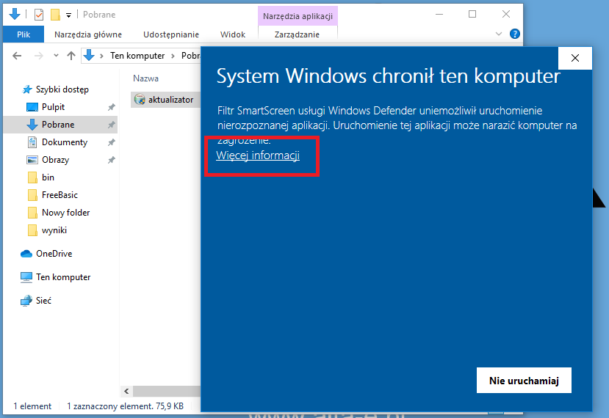The height and width of the screenshot is (418, 609).
Task: Open Quick Access Toolbar customize dropdown
Action: click(x=68, y=15)
